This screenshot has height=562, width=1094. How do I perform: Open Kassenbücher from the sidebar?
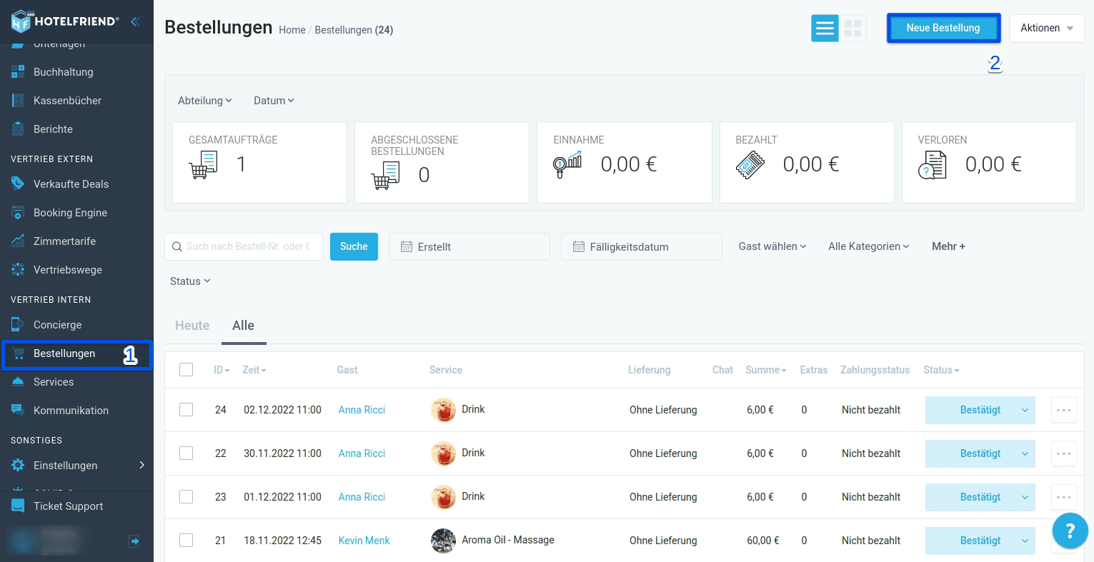point(67,101)
